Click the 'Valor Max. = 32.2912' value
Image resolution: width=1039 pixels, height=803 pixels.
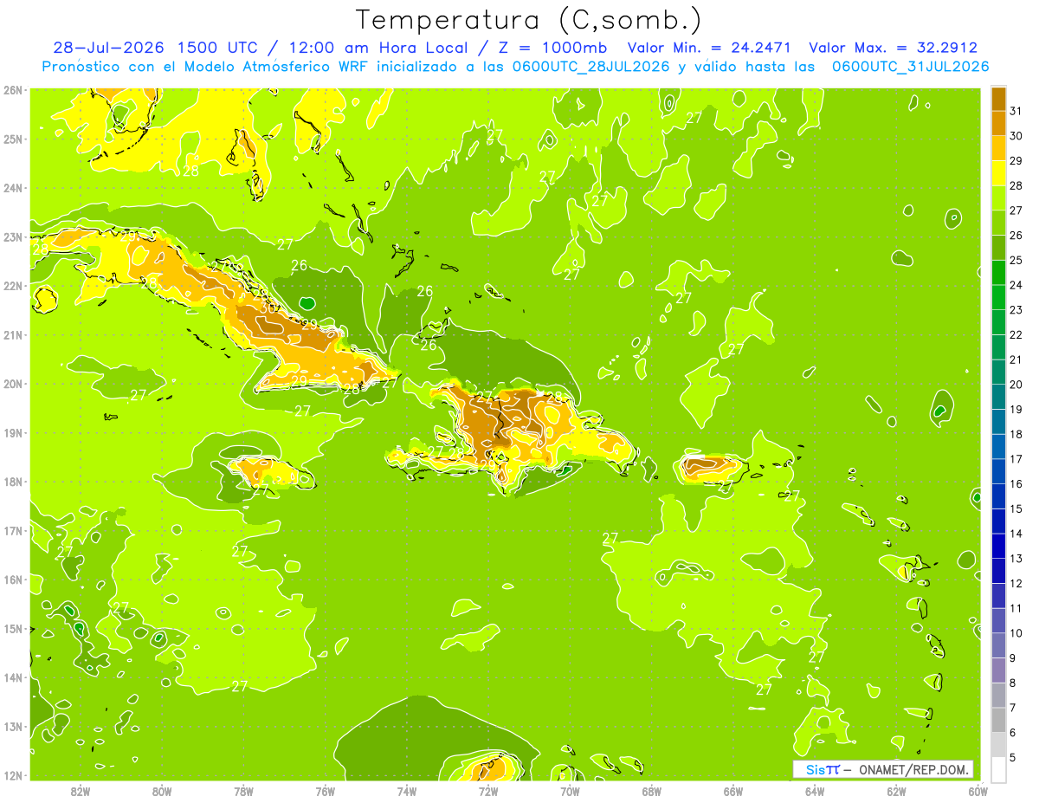coord(893,48)
